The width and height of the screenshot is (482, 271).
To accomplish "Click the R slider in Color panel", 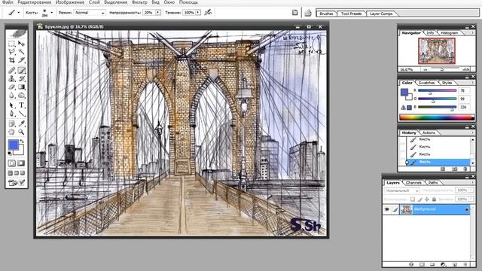I will tap(437, 90).
